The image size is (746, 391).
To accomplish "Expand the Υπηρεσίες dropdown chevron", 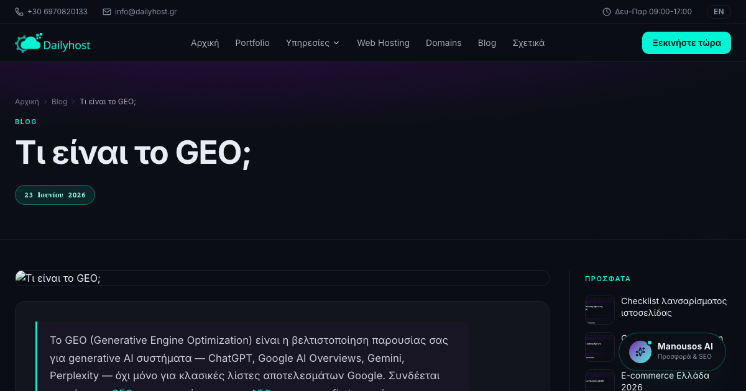I will [336, 43].
